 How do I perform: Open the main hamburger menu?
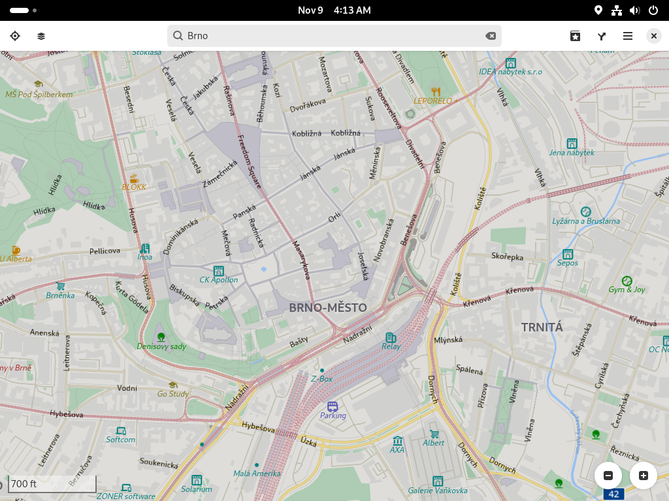tap(628, 37)
